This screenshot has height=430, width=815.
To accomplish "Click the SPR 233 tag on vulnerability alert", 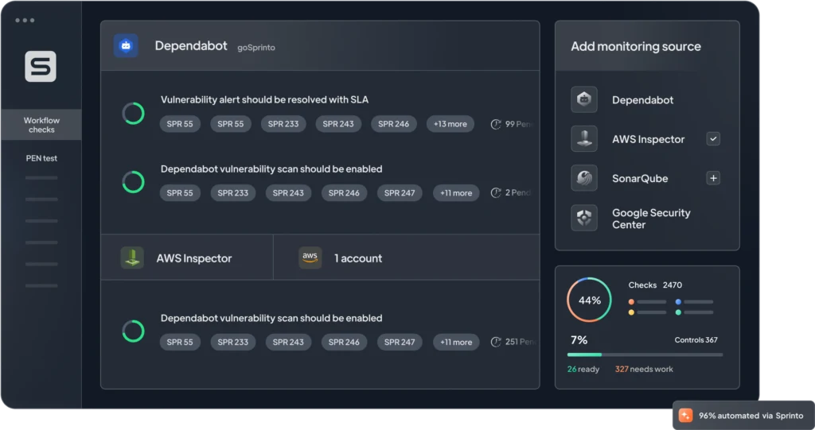I will point(283,124).
